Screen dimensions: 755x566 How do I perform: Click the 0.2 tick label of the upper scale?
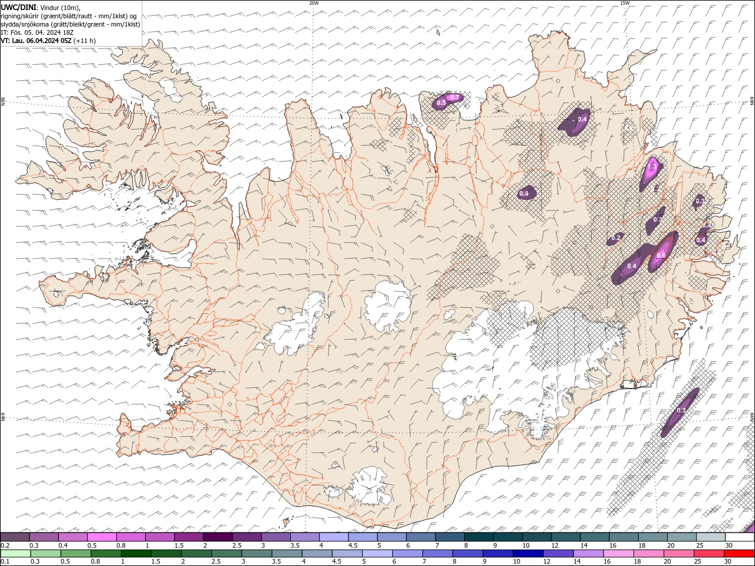[x=5, y=545]
